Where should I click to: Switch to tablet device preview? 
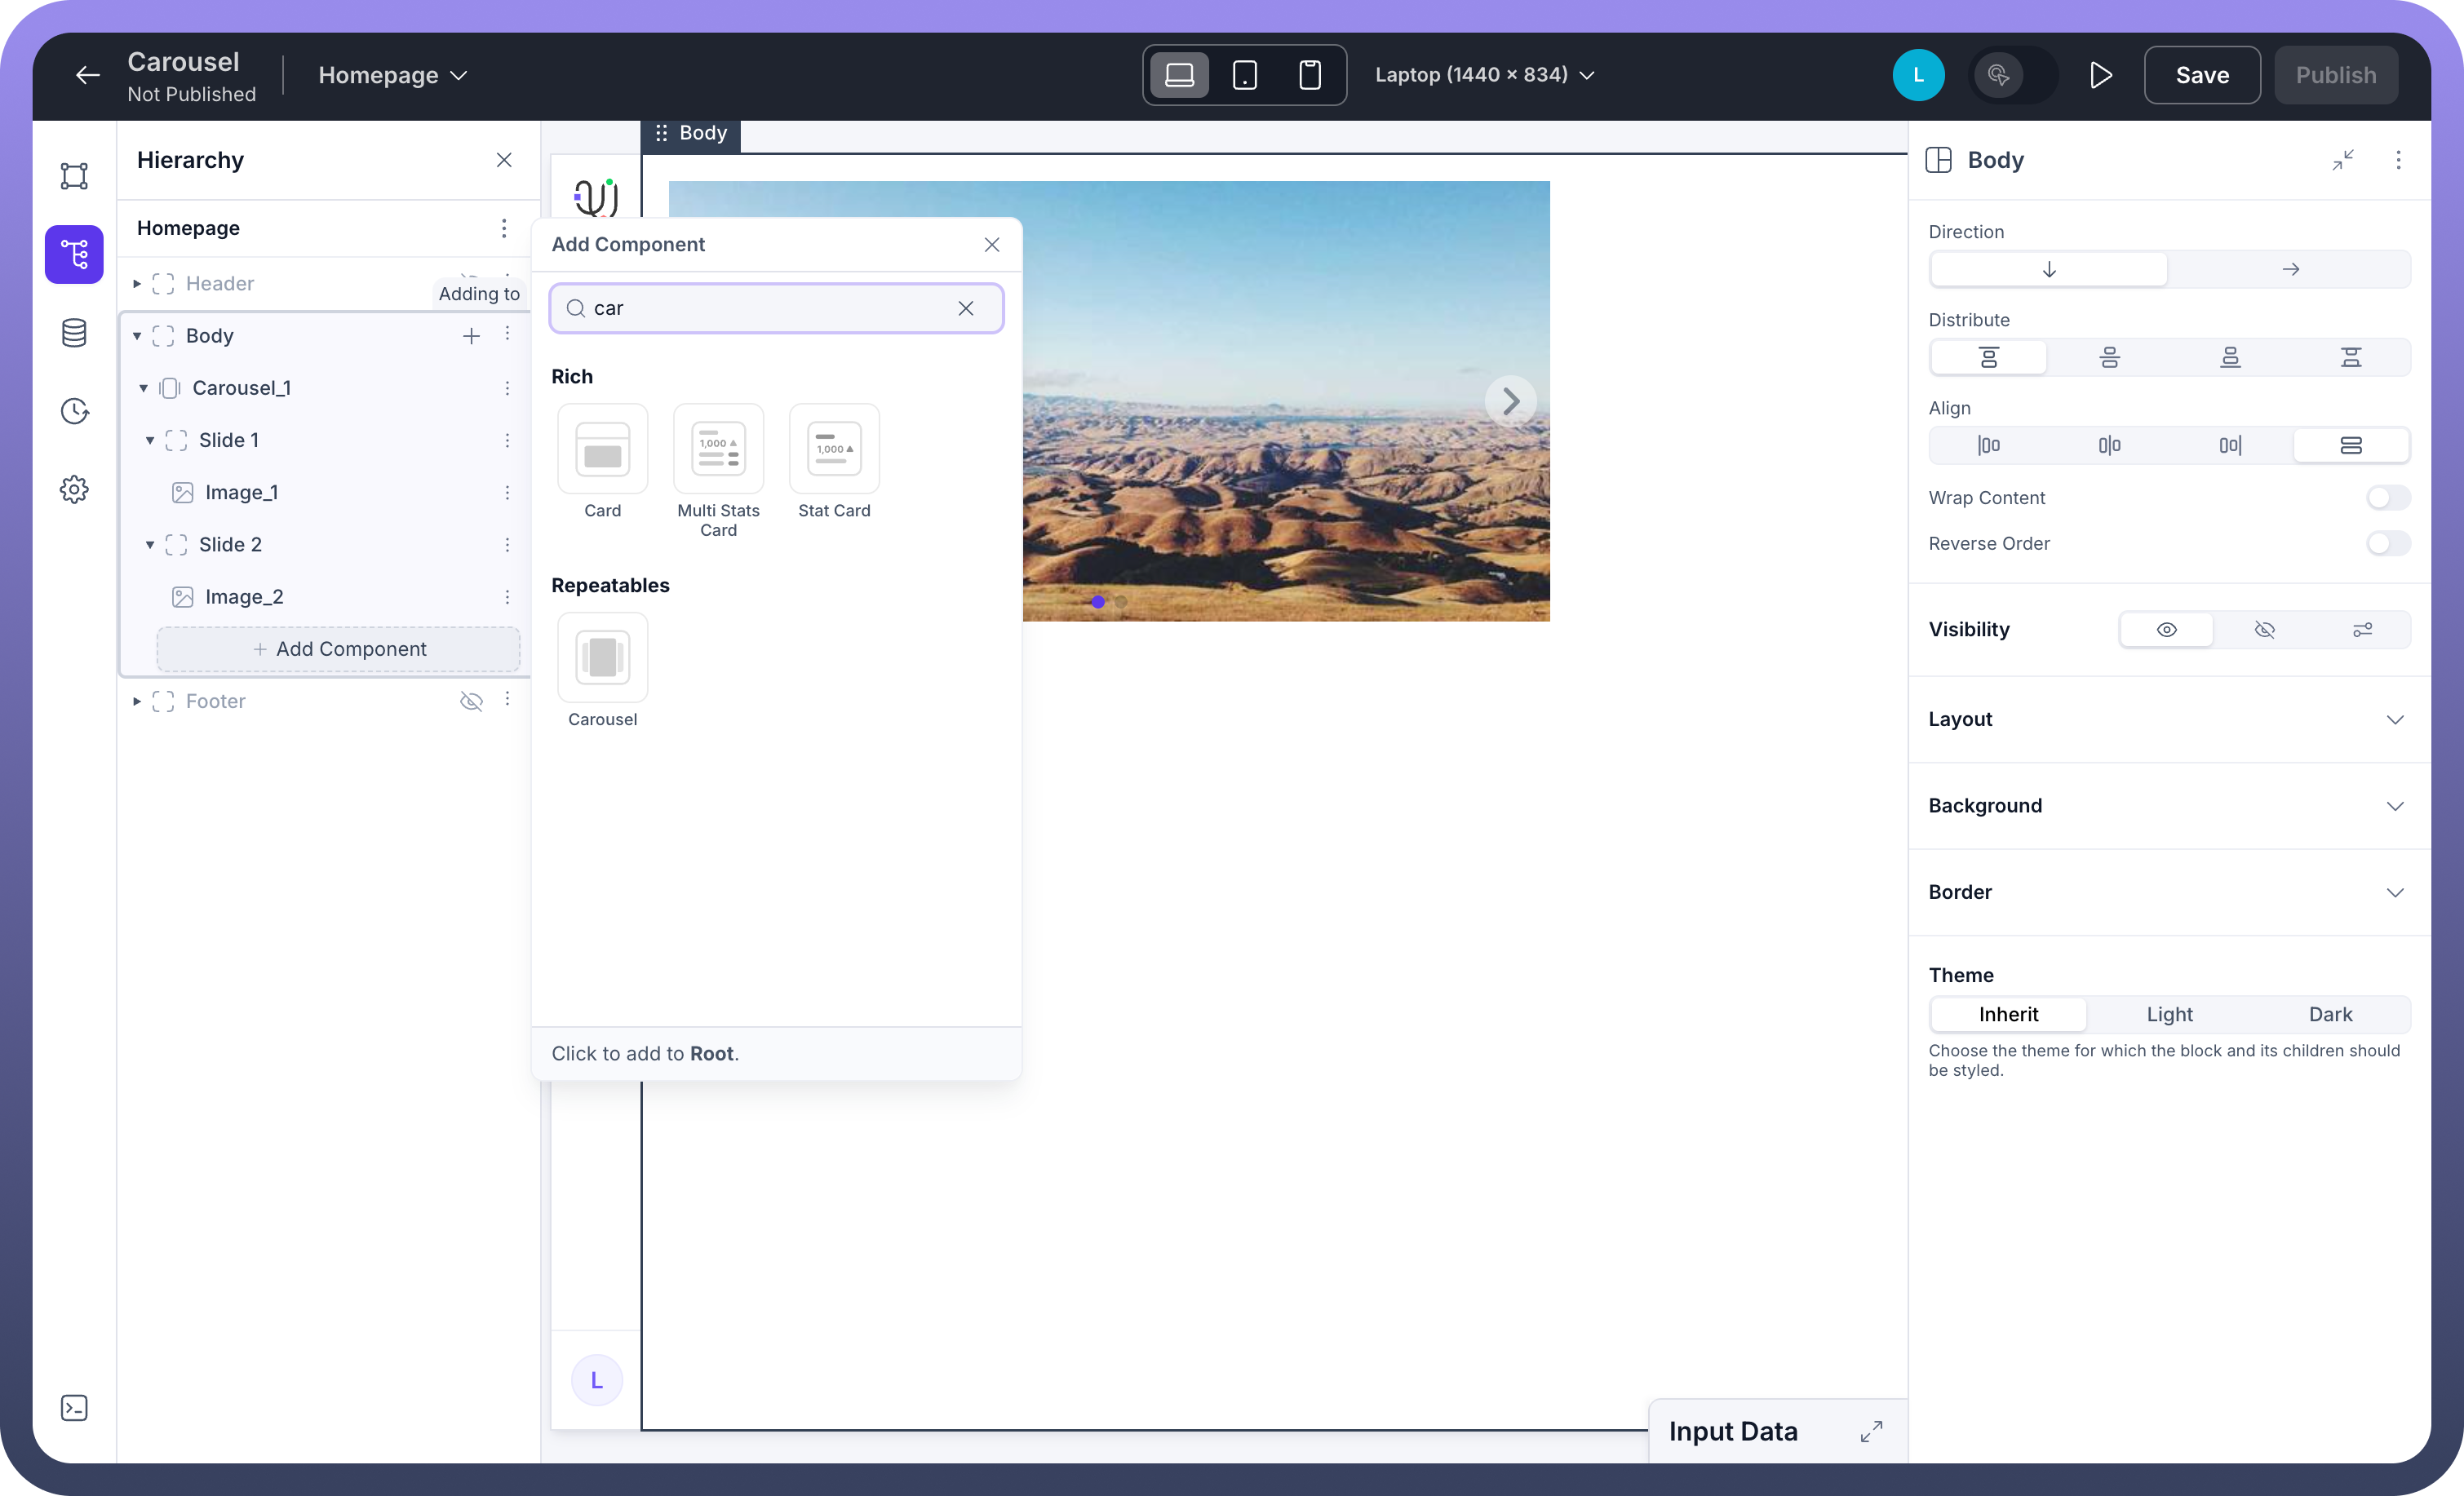tap(1244, 75)
